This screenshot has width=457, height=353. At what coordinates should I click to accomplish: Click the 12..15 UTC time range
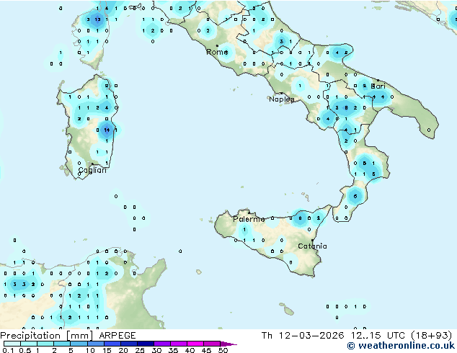click(x=378, y=336)
